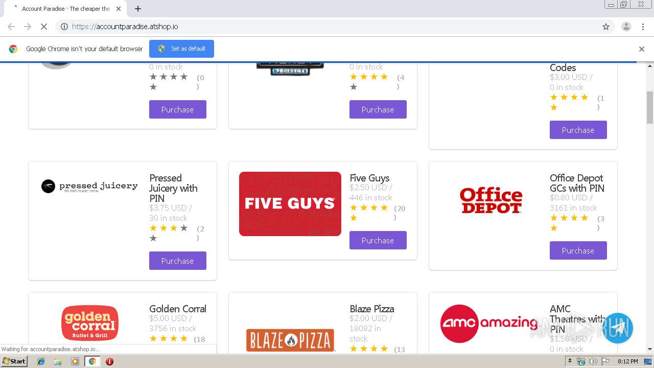Click the Office Depot star rating
This screenshot has width=654, height=368.
pos(569,223)
